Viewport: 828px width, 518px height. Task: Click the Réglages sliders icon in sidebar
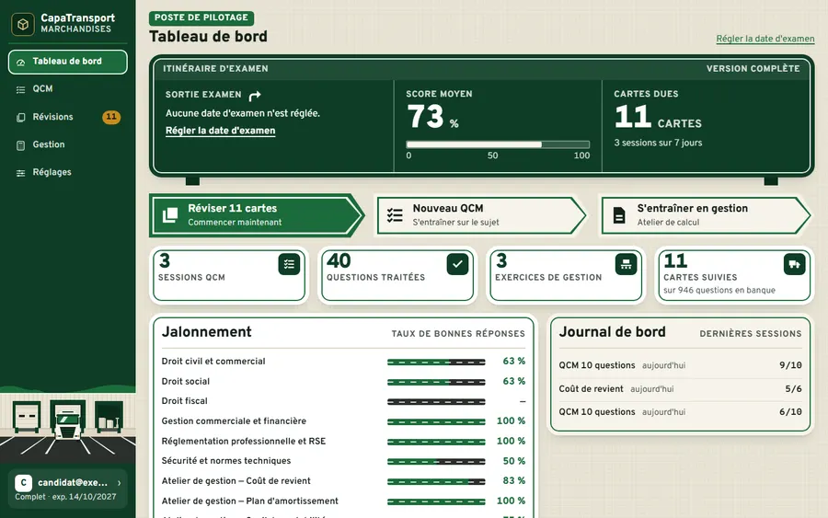click(20, 173)
